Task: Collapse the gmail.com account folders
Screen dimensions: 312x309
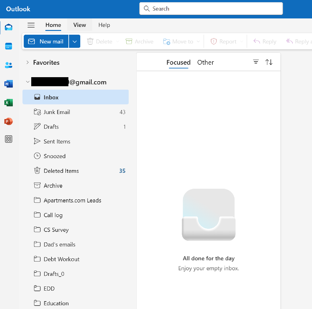Action: [x=28, y=82]
